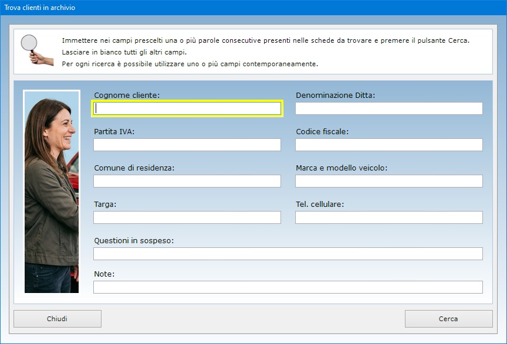Image resolution: width=507 pixels, height=344 pixels.
Task: Click the magnifying glass icon
Action: point(36,50)
